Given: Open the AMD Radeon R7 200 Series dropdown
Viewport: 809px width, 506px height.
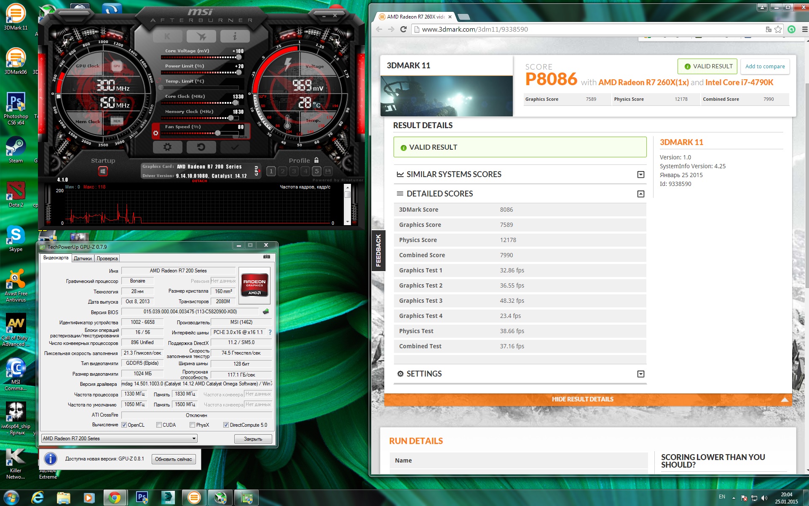Looking at the screenshot, I should coord(119,439).
